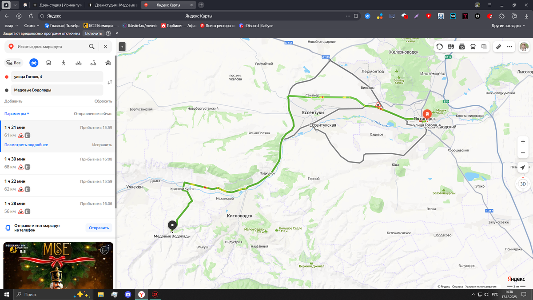Zoom in the map with plus
This screenshot has height=300, width=533.
(x=523, y=142)
